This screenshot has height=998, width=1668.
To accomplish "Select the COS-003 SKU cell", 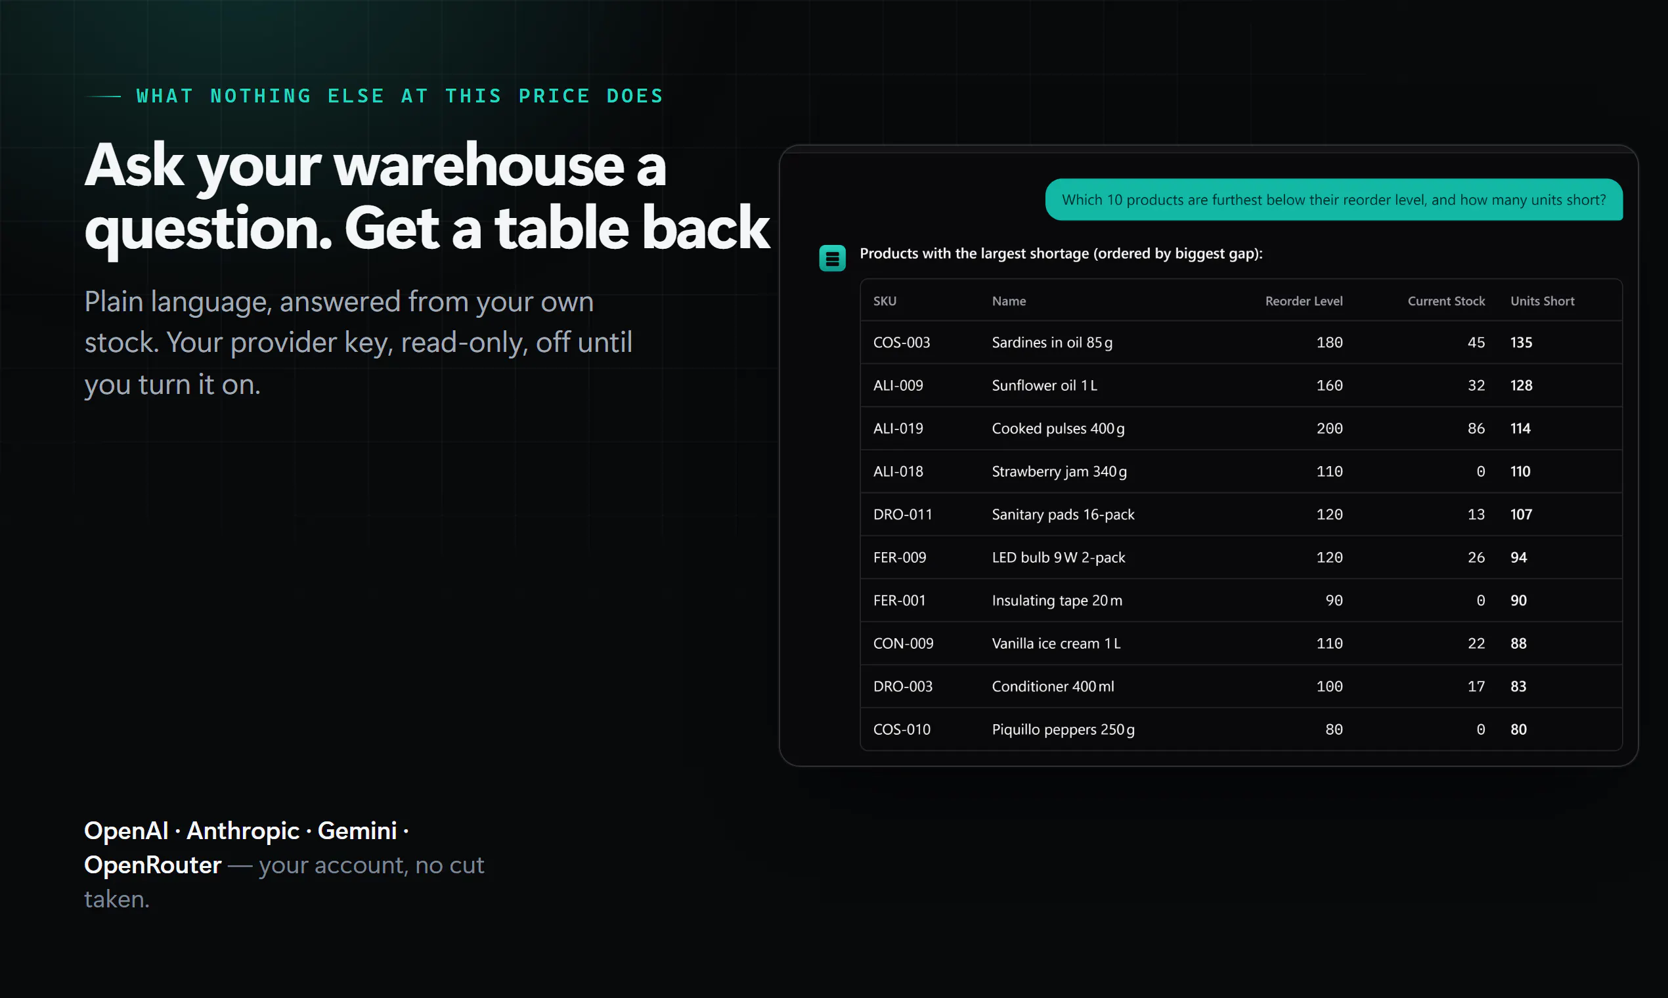I will coord(901,342).
